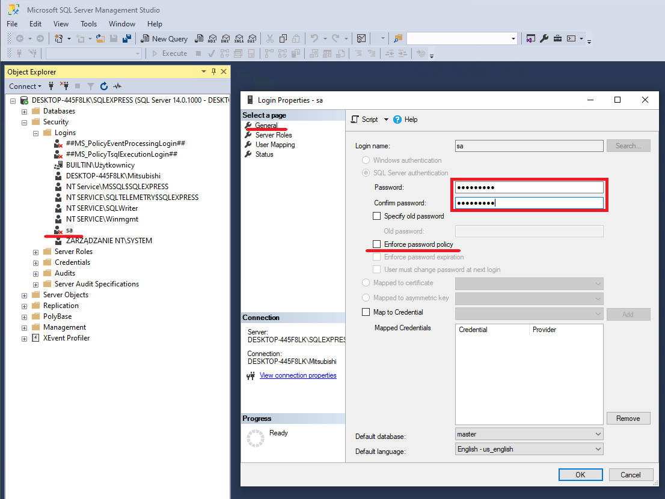The image size is (665, 499).
Task: Open the View connection properties link
Action: (298, 375)
